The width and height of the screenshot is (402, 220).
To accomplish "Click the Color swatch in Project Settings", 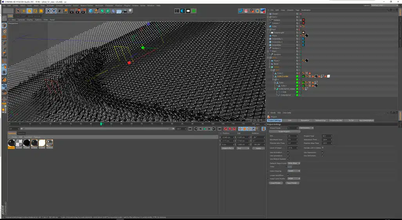I will tap(290, 167).
